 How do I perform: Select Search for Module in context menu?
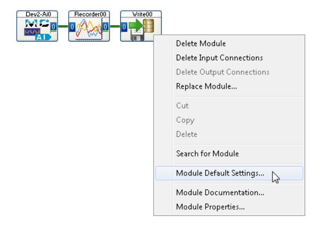pos(207,154)
